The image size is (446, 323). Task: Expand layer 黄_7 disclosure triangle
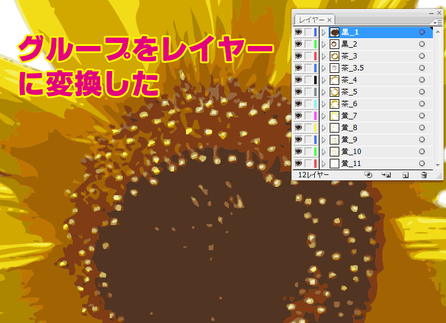(324, 116)
